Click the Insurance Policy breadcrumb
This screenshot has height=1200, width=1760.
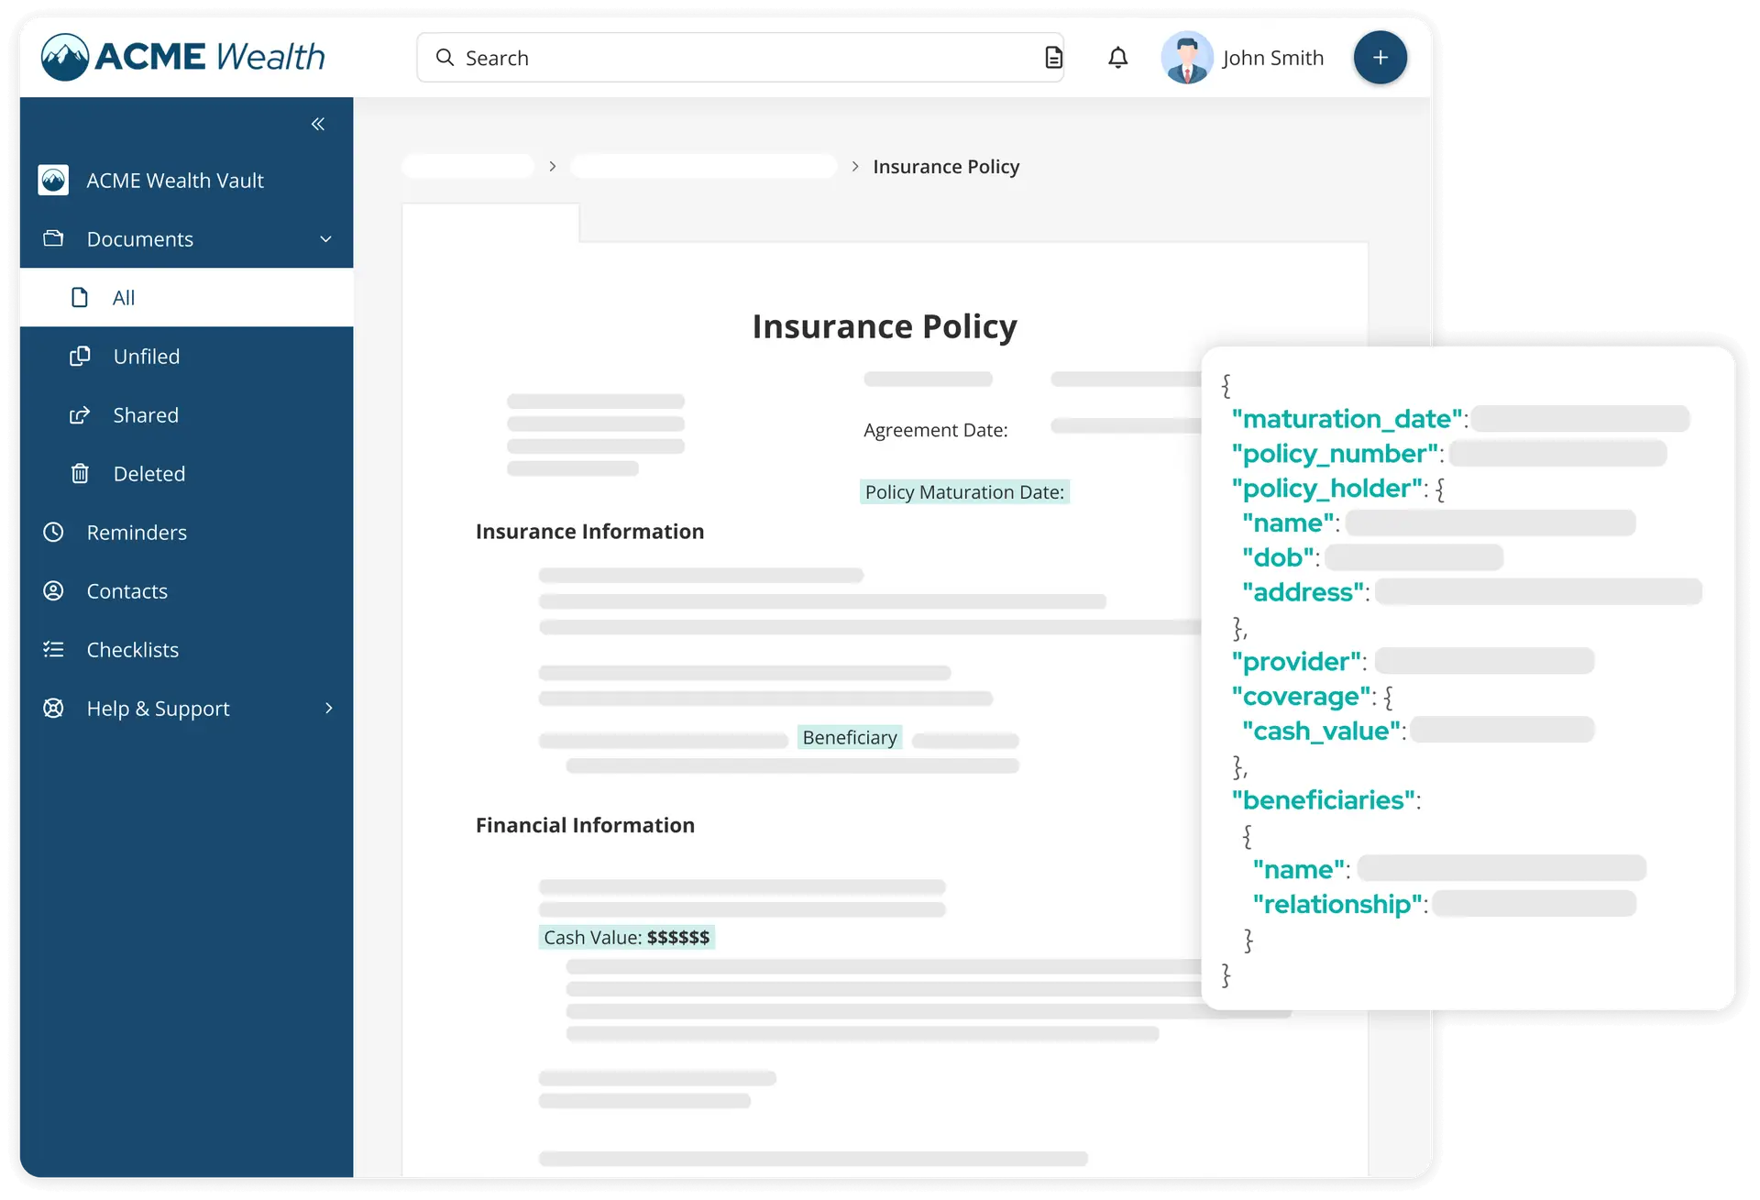click(x=945, y=166)
